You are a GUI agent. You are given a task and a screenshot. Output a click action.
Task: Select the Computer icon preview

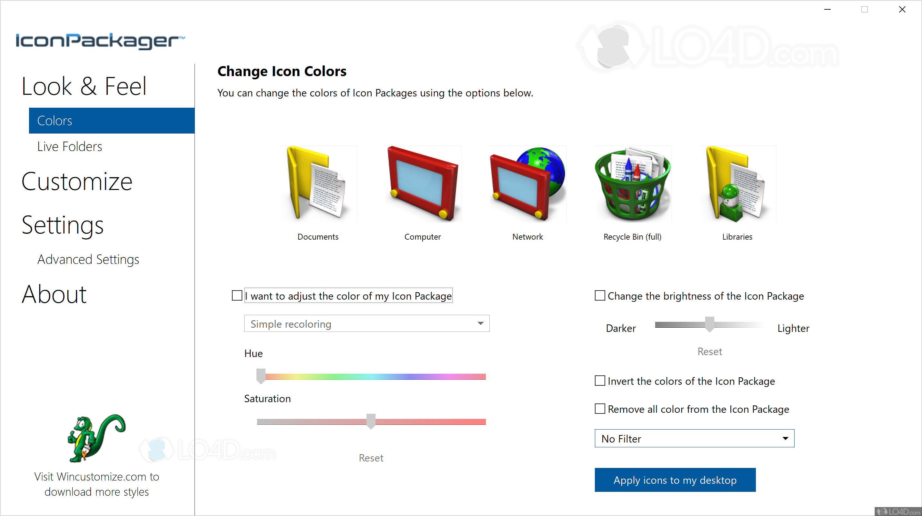[x=423, y=184]
